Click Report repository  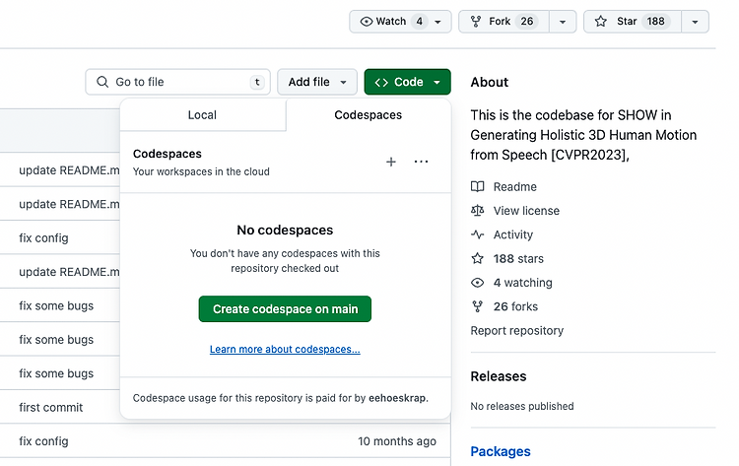point(517,331)
